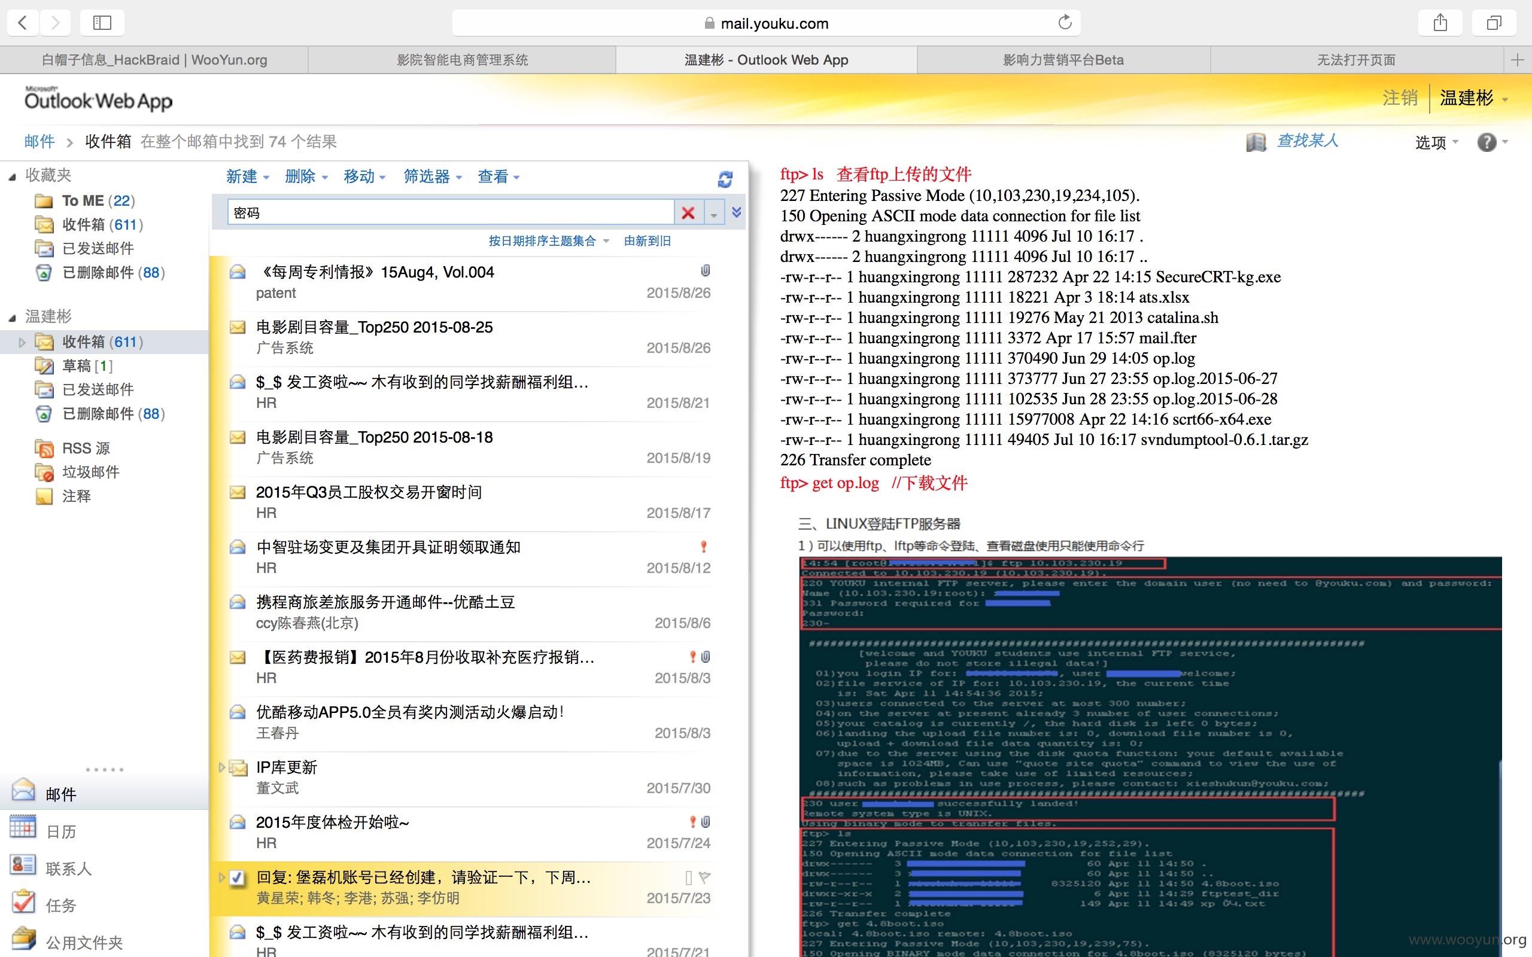
Task: Open the 携程商旅差旅服务开通邮件 email
Action: (x=470, y=612)
